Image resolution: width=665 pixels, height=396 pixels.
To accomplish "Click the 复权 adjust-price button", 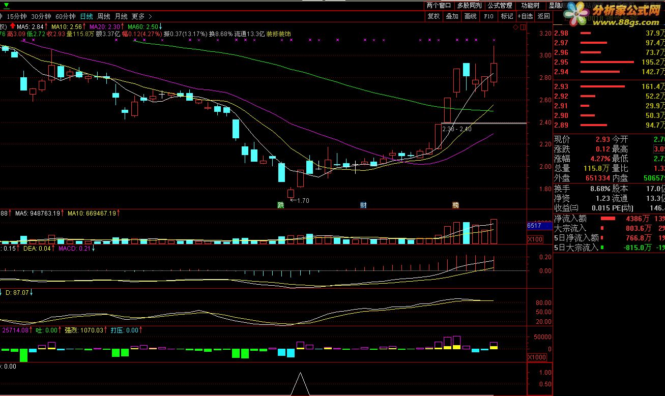I will (433, 16).
